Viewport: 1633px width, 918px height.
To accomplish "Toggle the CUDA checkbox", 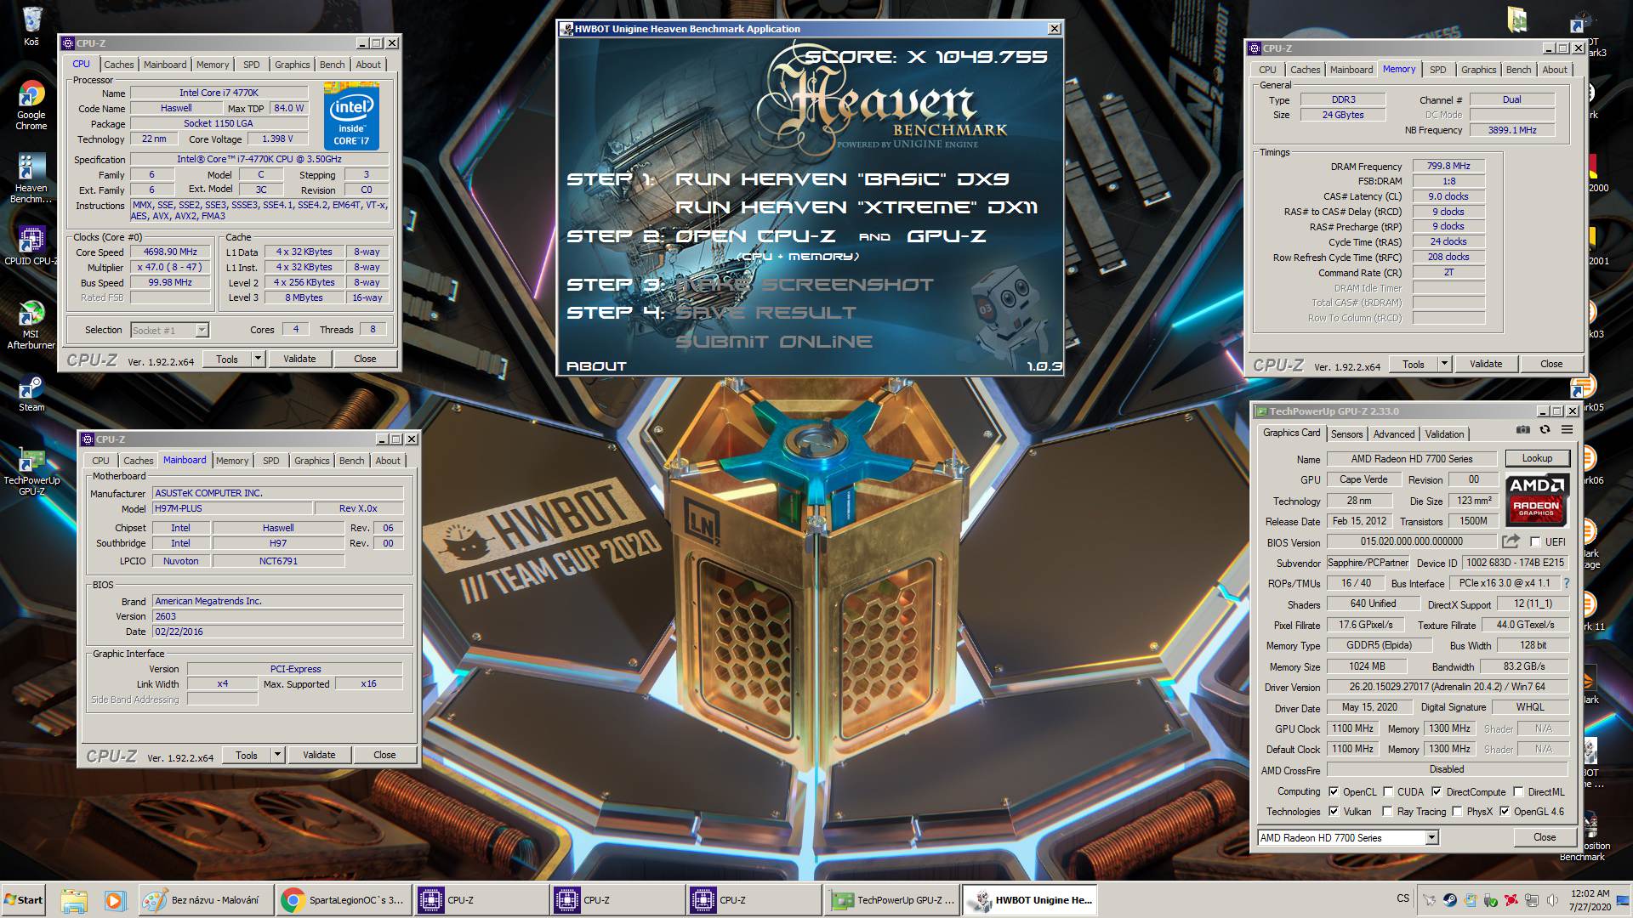I will tap(1388, 791).
